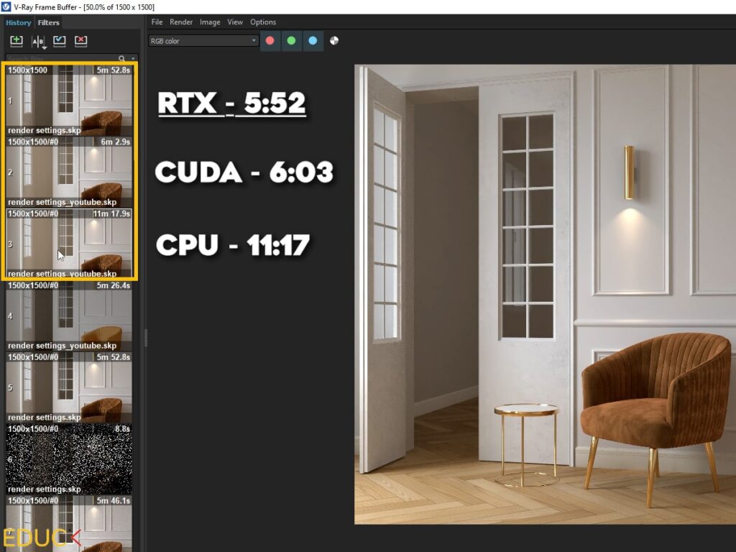Switch to the Filters tab
Viewport: 736px width, 552px height.
click(x=49, y=22)
